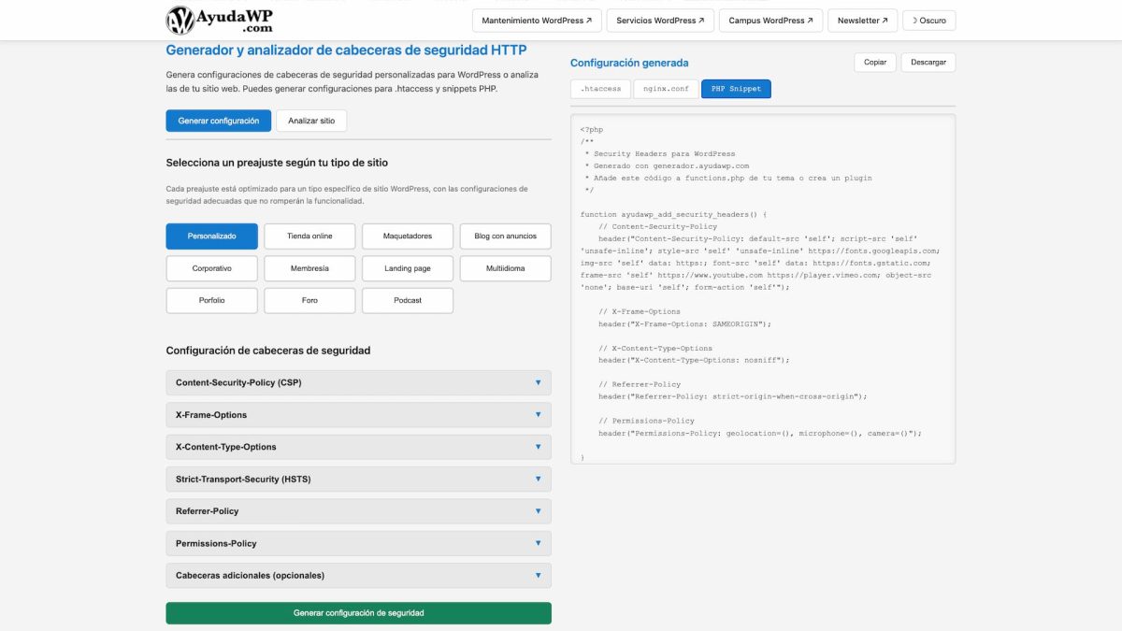Select the Porfolio preset
Viewport: 1122px width, 631px height.
point(212,300)
